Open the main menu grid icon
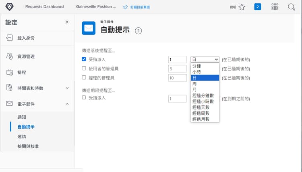The image size is (302, 172). click(x=275, y=7)
